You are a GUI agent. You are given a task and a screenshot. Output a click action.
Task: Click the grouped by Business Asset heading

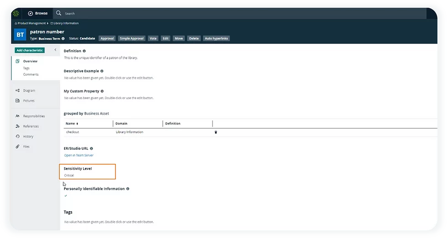tap(86, 113)
